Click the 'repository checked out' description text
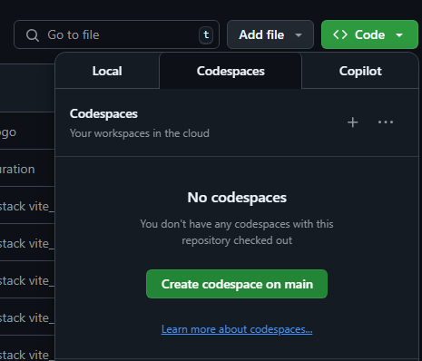 237,240
